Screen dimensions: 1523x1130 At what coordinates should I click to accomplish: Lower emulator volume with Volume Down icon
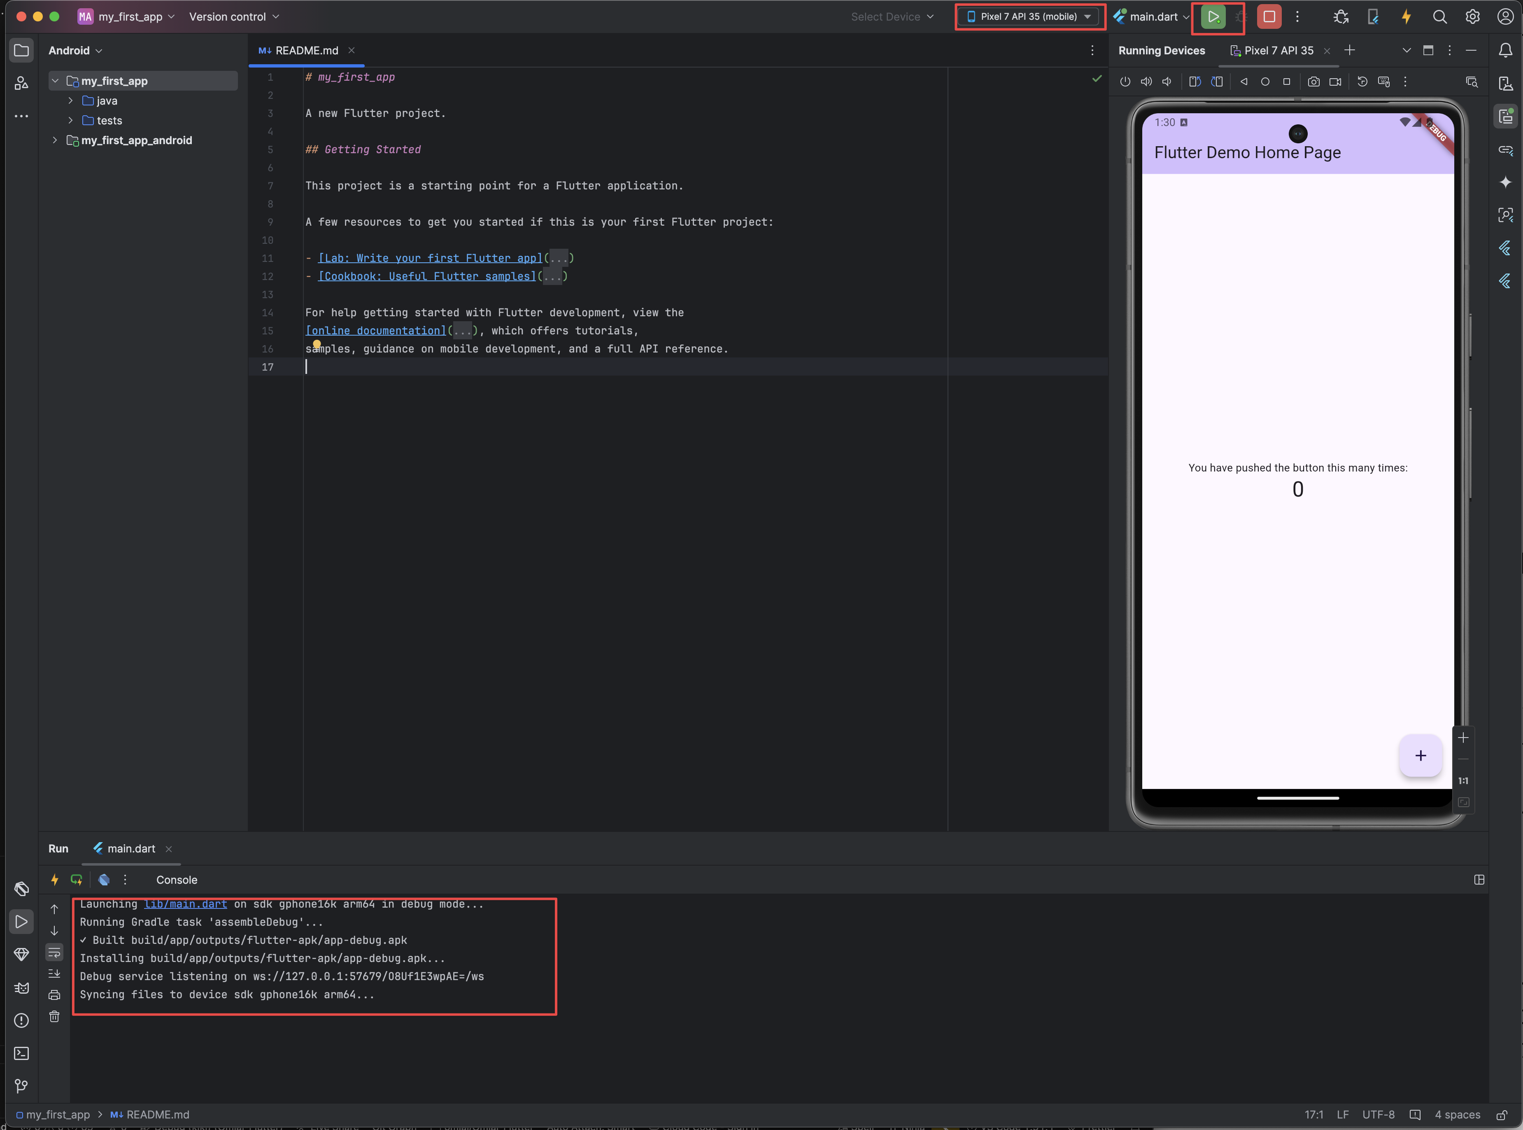[x=1167, y=82]
